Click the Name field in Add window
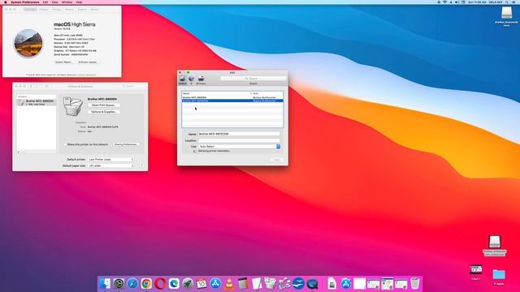 (x=239, y=134)
